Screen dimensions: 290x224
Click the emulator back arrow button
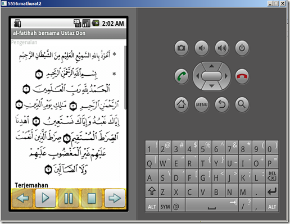222,104
